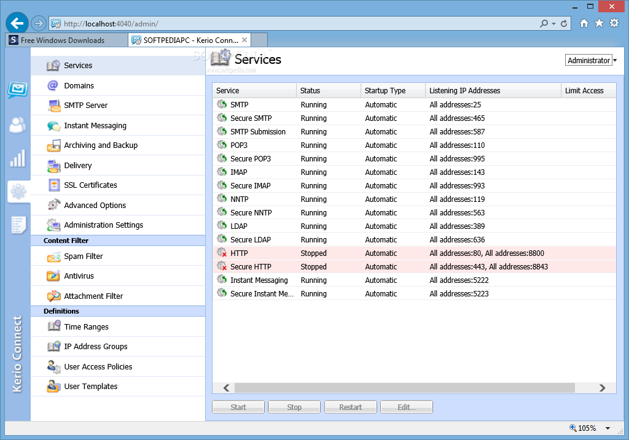629x440 pixels.
Task: Open Advanced Options in the navigation list
Action: coord(118,205)
